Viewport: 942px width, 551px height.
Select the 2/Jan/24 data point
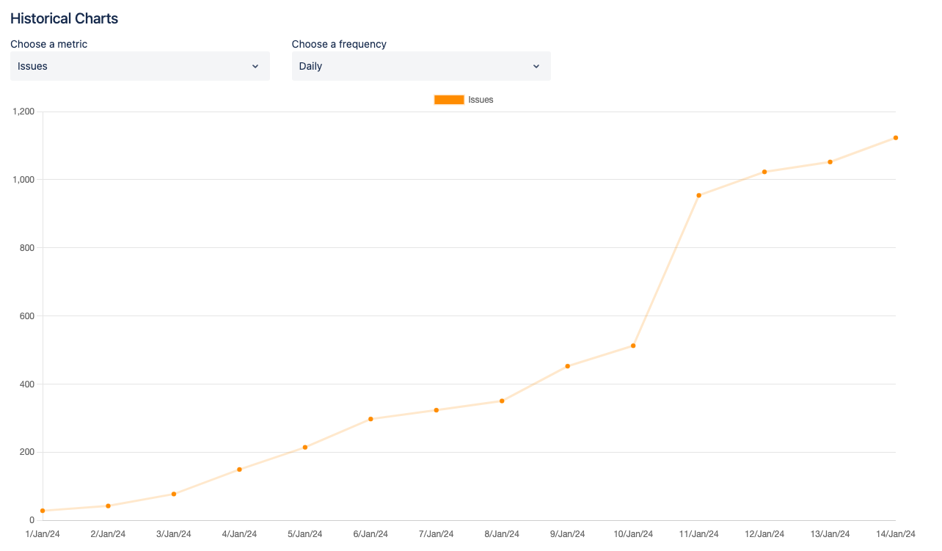[108, 506]
